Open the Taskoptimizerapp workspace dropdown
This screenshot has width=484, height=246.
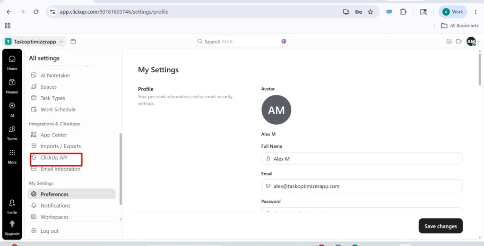(x=34, y=42)
